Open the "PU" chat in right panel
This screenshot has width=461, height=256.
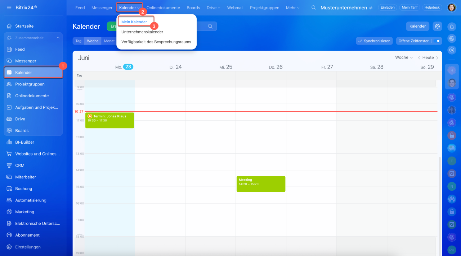[x=452, y=250]
